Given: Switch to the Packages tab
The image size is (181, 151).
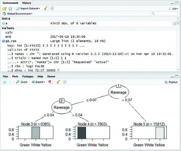Looking at the screenshot, I should tap(28, 77).
